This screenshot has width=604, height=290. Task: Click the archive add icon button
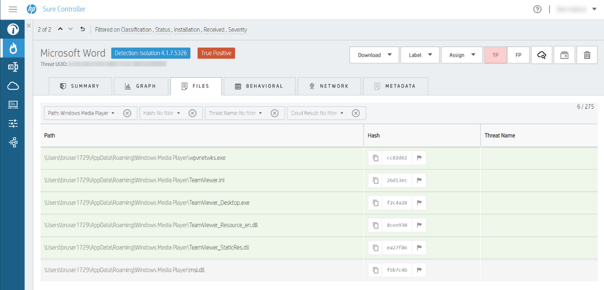point(564,55)
